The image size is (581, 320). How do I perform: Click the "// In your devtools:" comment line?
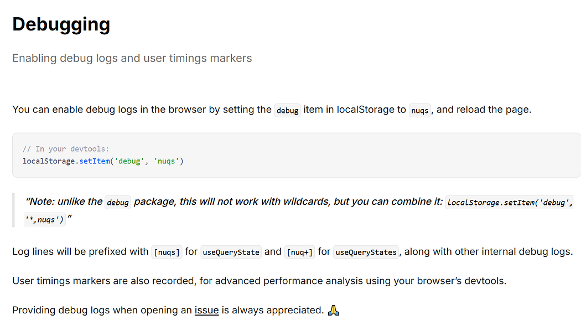[x=66, y=149]
